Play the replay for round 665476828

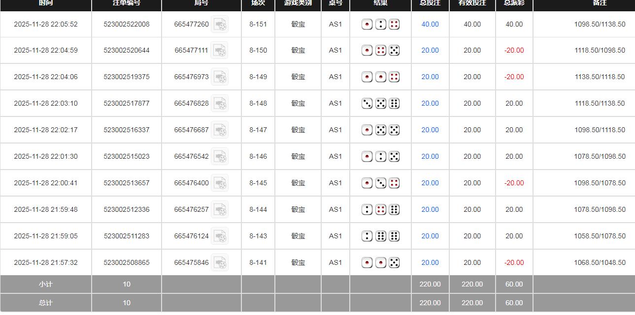[219, 103]
